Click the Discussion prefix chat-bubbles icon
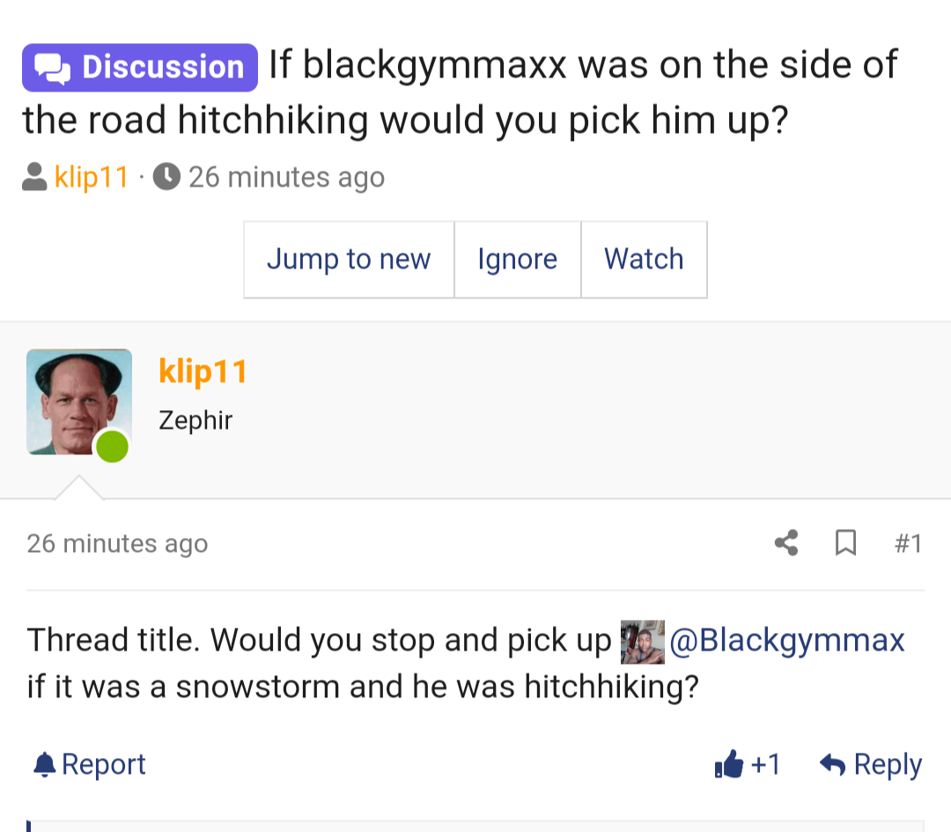 (x=52, y=68)
